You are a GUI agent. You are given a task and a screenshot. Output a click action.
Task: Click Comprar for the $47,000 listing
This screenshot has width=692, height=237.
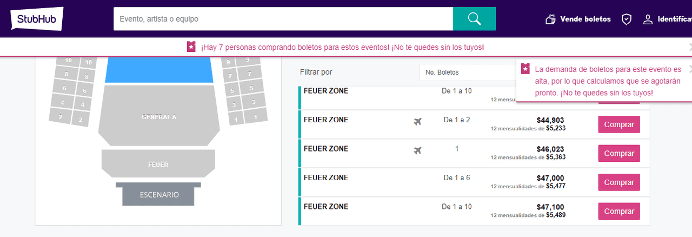(619, 182)
